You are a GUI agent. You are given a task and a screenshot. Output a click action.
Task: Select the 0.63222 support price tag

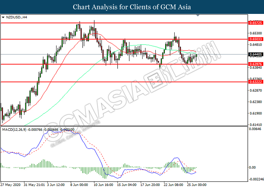(256, 82)
